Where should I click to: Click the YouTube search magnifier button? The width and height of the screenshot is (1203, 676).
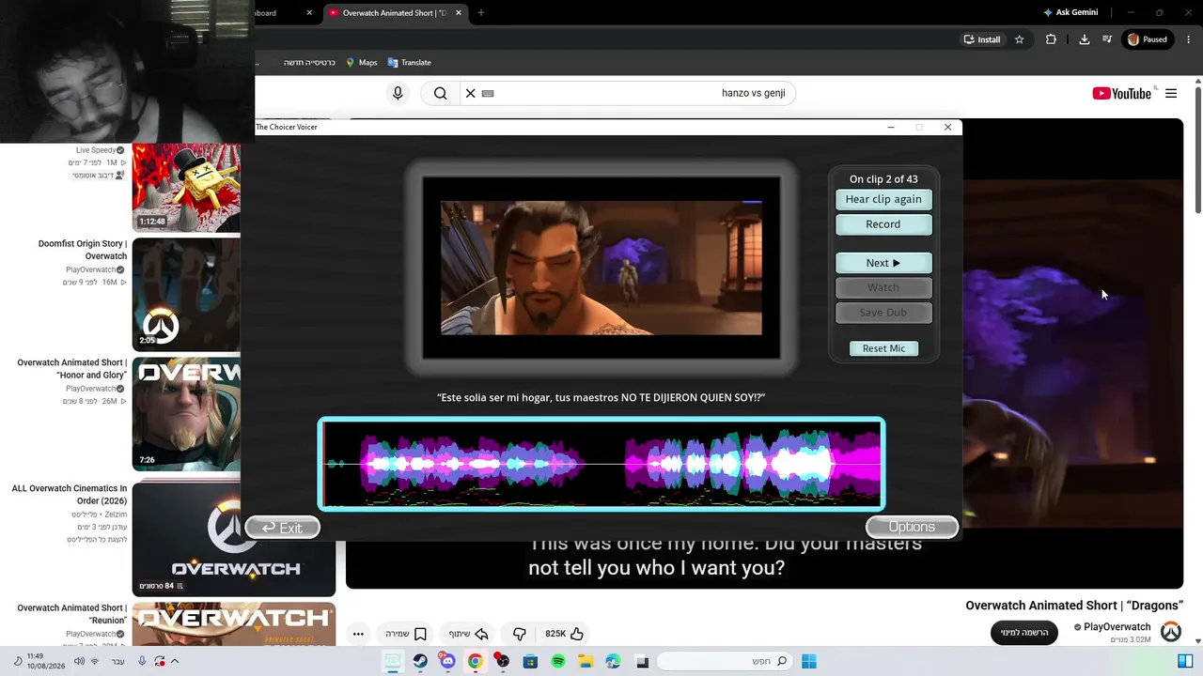(x=440, y=93)
